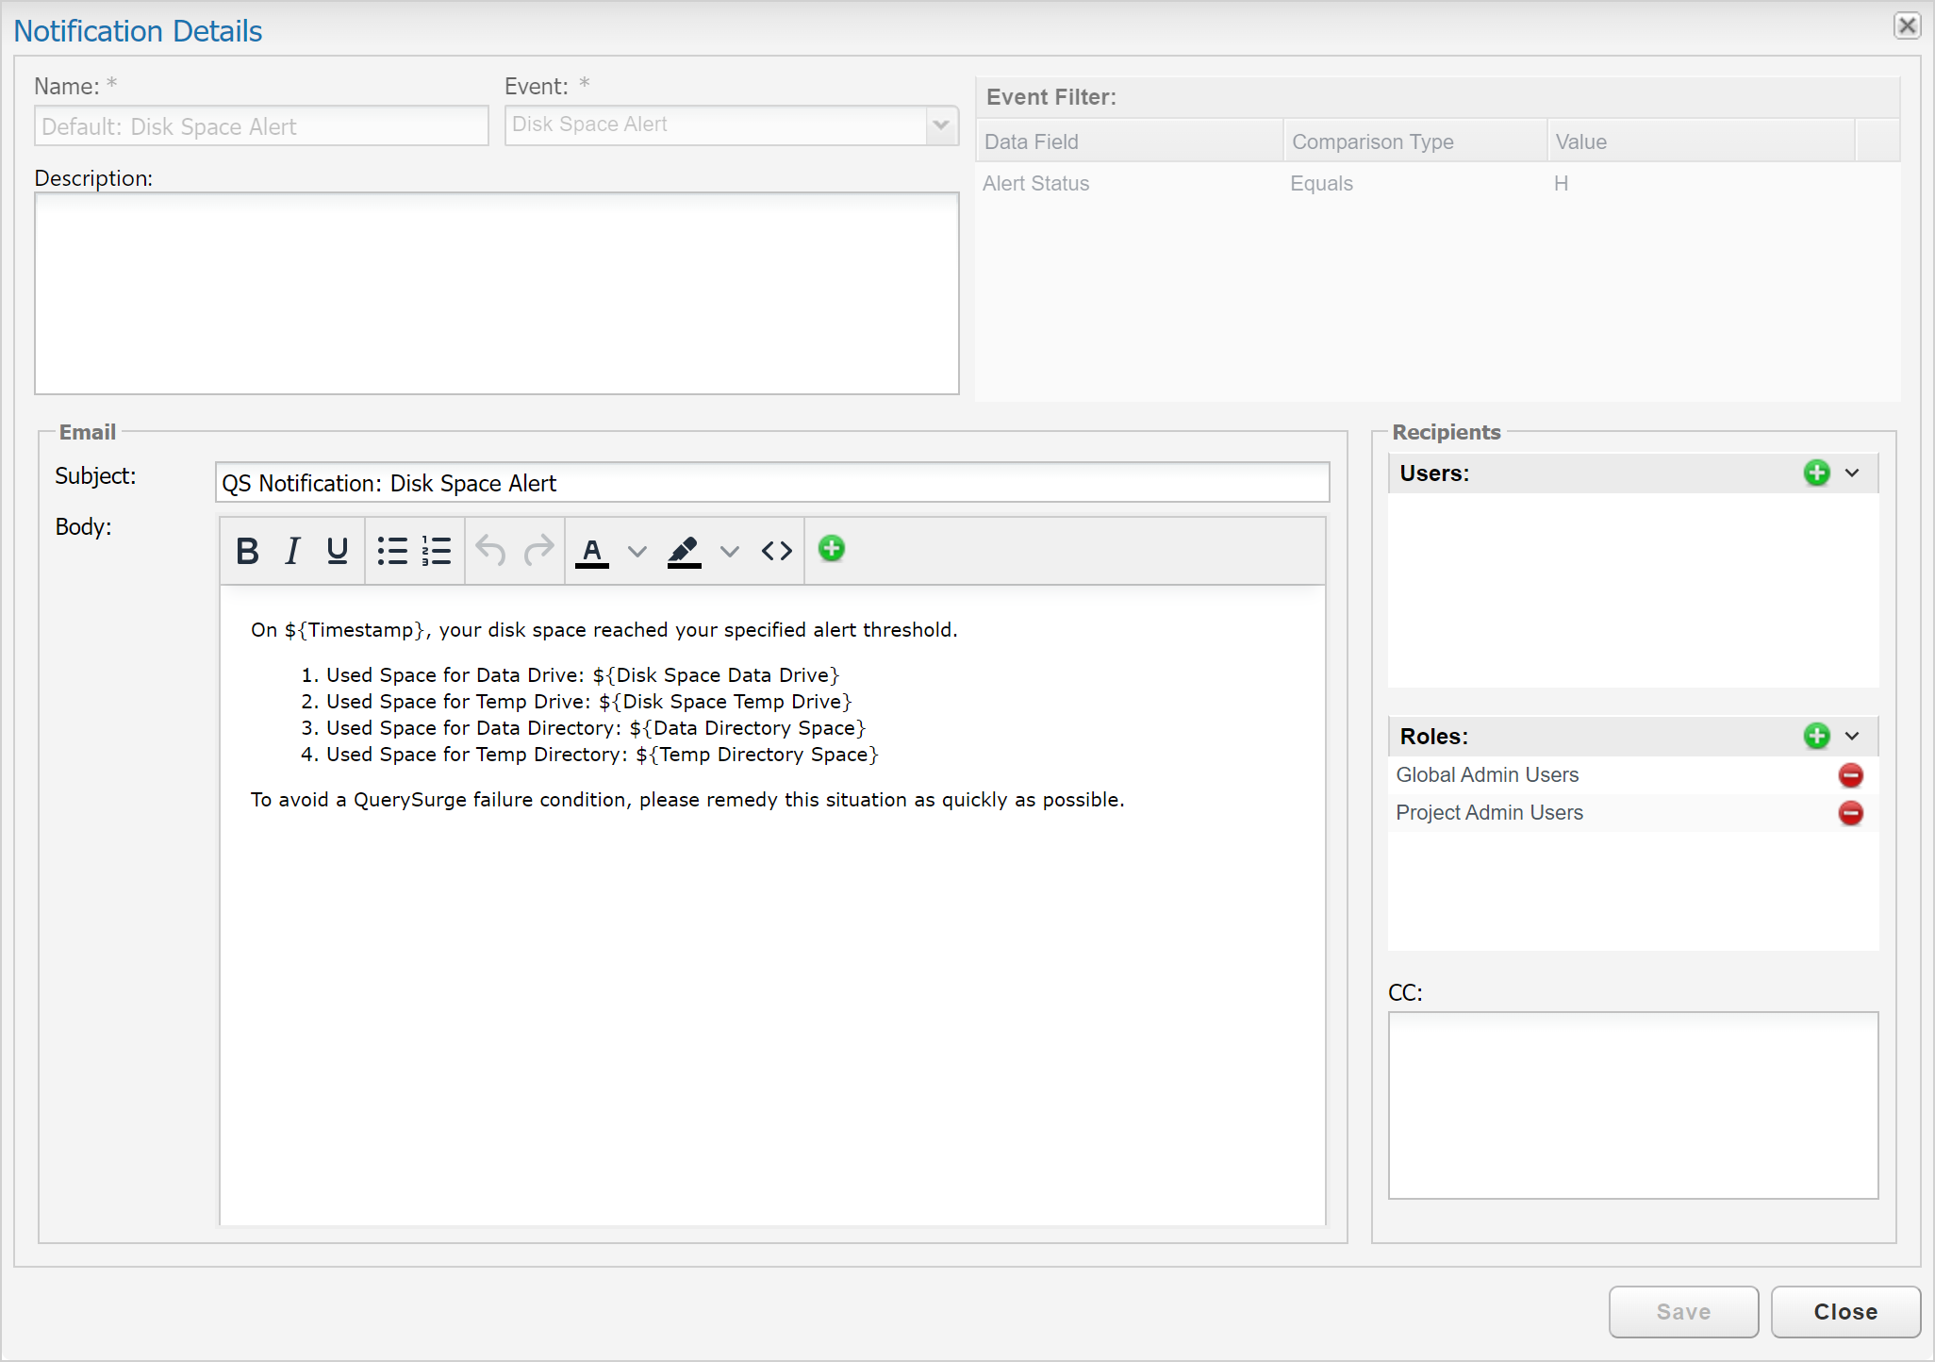
Task: Close the Notification Details dialog with X
Action: click(x=1907, y=25)
